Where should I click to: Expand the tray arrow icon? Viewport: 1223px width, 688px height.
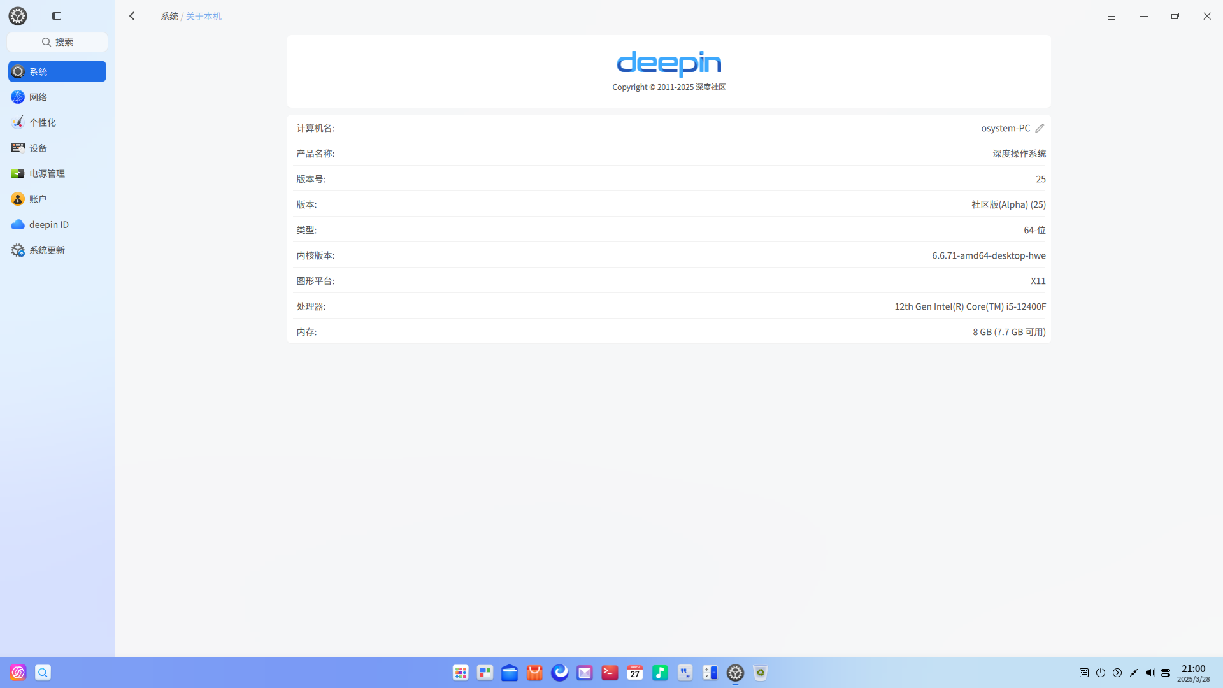coord(1117,673)
